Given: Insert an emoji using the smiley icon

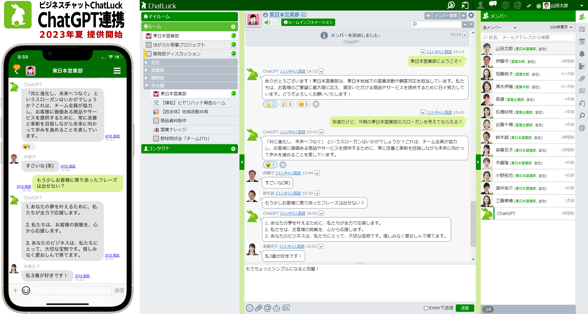Looking at the screenshot, I should pos(249,308).
